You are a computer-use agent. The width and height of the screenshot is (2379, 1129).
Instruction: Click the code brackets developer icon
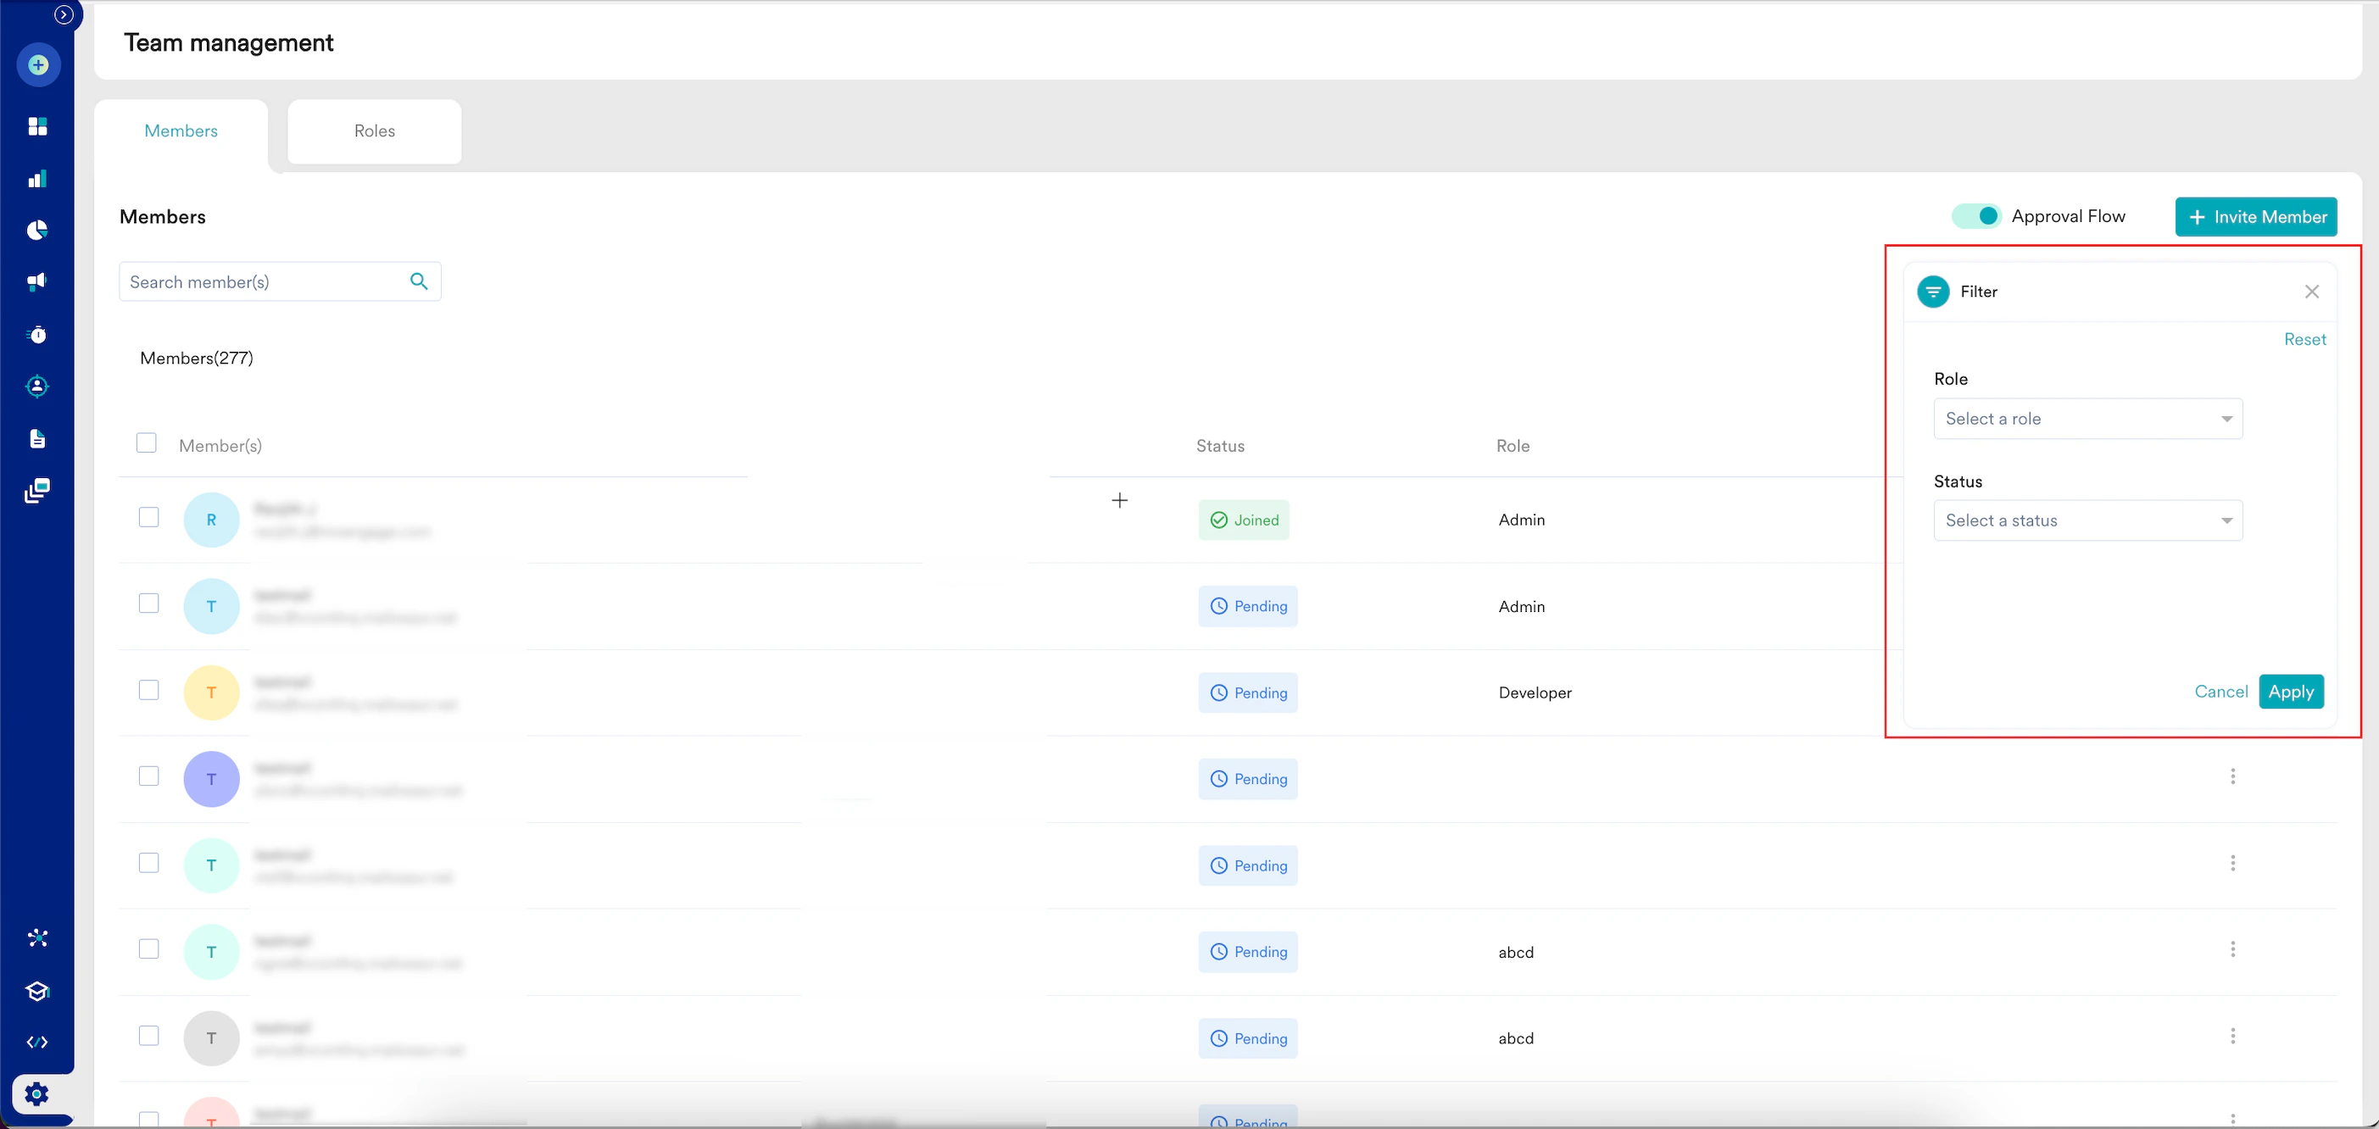click(x=38, y=1043)
